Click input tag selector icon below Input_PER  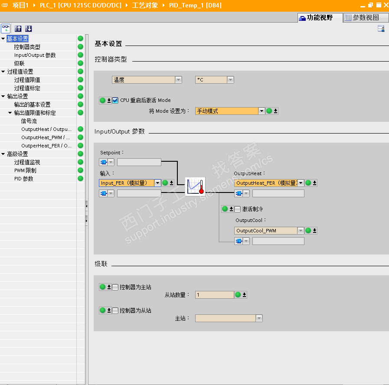click(x=104, y=193)
